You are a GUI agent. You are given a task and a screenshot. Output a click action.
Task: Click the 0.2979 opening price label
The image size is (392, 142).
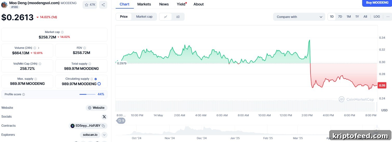tap(121, 63)
